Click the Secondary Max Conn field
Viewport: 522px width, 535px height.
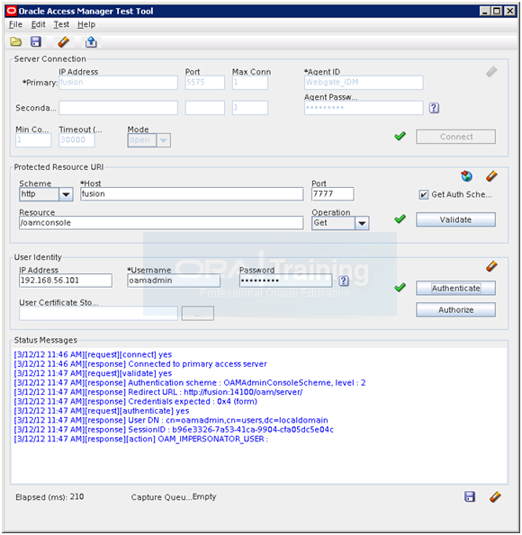(250, 108)
